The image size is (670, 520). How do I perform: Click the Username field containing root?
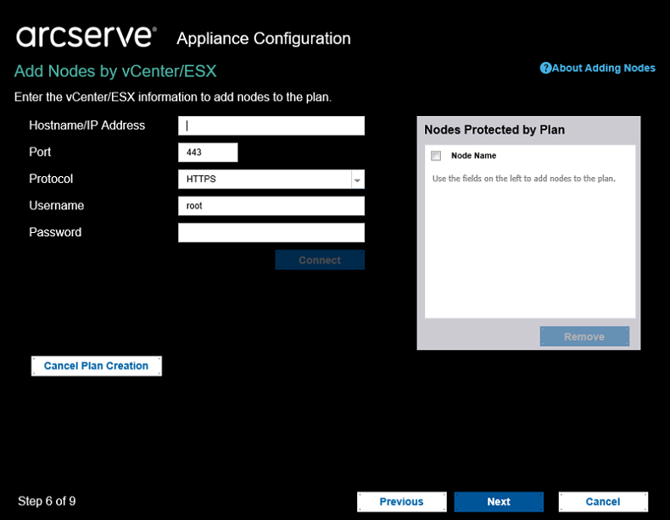pyautogui.click(x=271, y=206)
